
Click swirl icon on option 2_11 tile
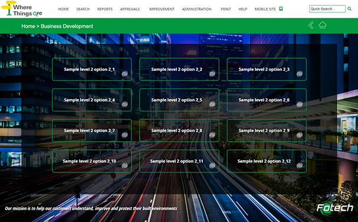(x=212, y=165)
